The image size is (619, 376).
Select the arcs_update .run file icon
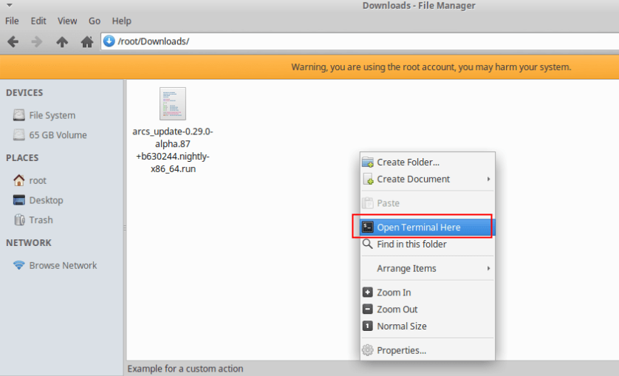tap(173, 103)
